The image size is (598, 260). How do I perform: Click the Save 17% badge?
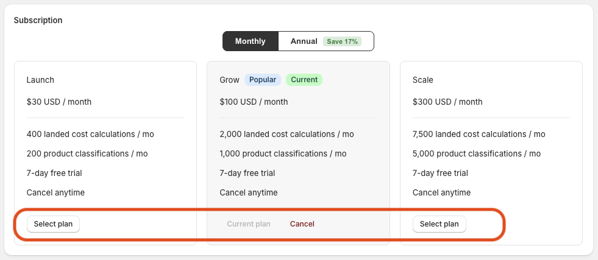click(342, 41)
